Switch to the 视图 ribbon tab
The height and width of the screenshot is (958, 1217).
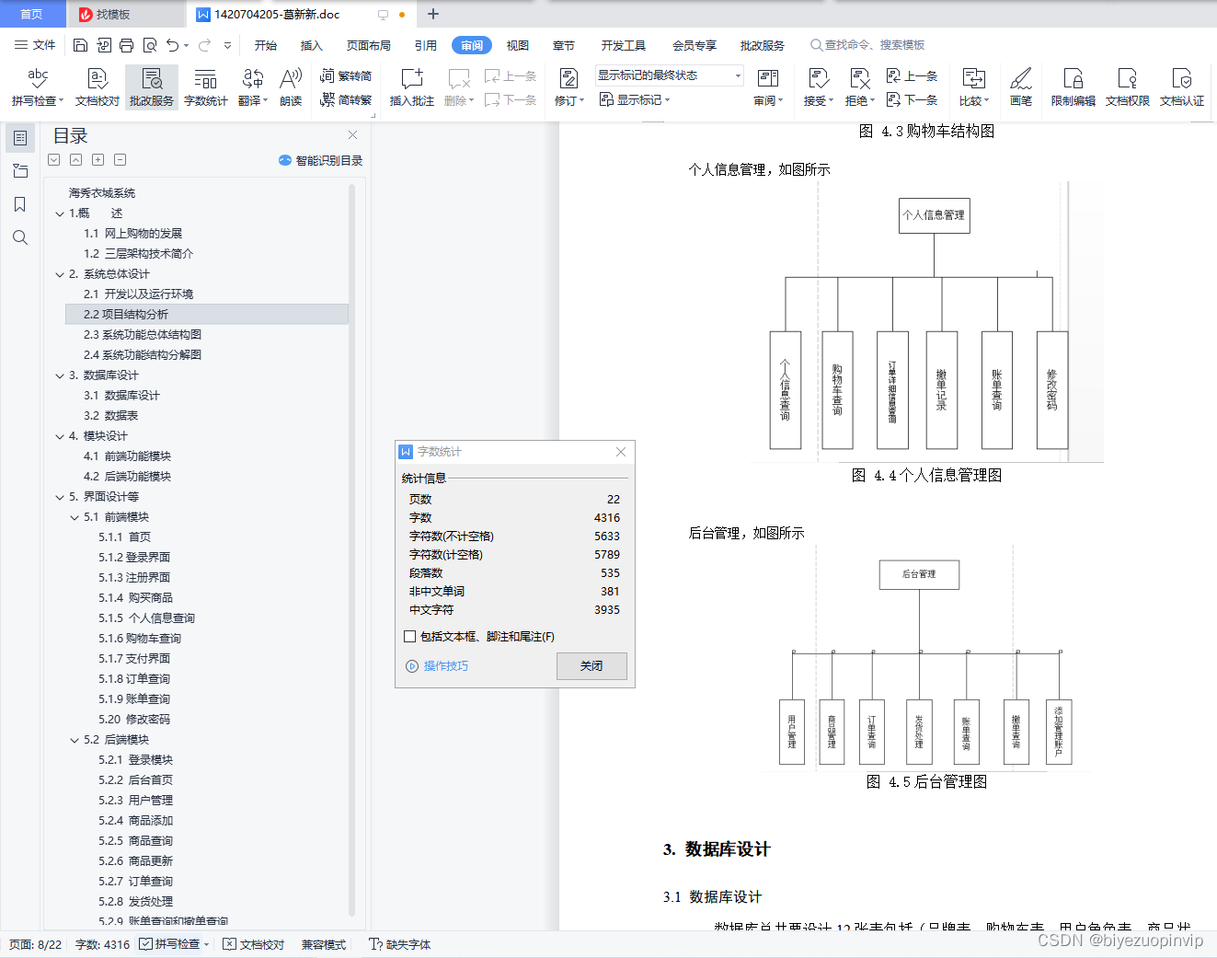[x=517, y=44]
